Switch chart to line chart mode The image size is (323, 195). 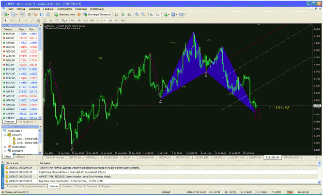(x=129, y=14)
